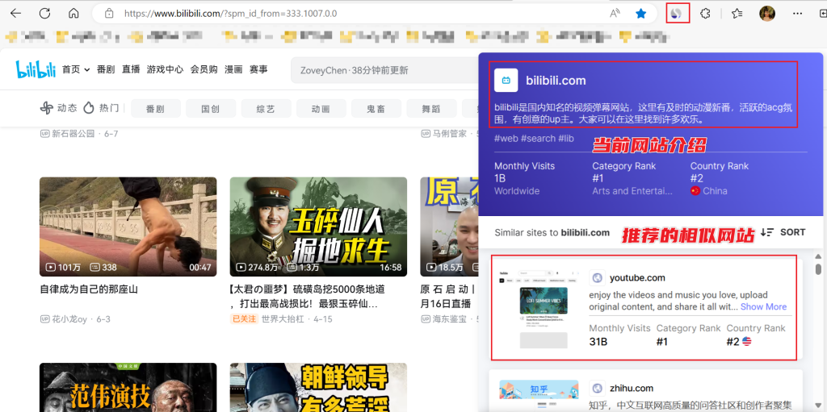Click the bilibili search input field
The height and width of the screenshot is (412, 827).
[384, 71]
